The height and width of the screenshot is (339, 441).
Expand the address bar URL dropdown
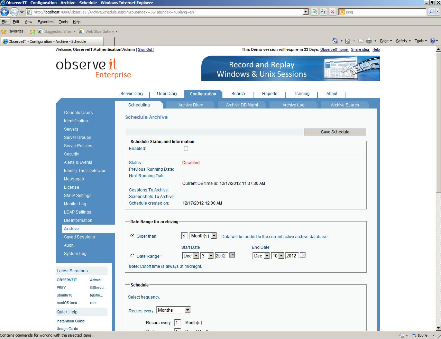coord(305,12)
